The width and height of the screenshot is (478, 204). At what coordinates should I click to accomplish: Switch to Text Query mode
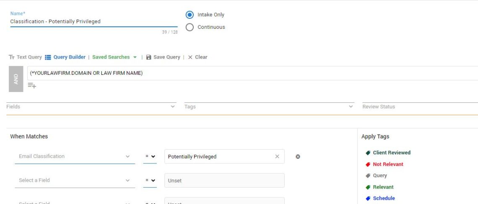click(x=25, y=57)
